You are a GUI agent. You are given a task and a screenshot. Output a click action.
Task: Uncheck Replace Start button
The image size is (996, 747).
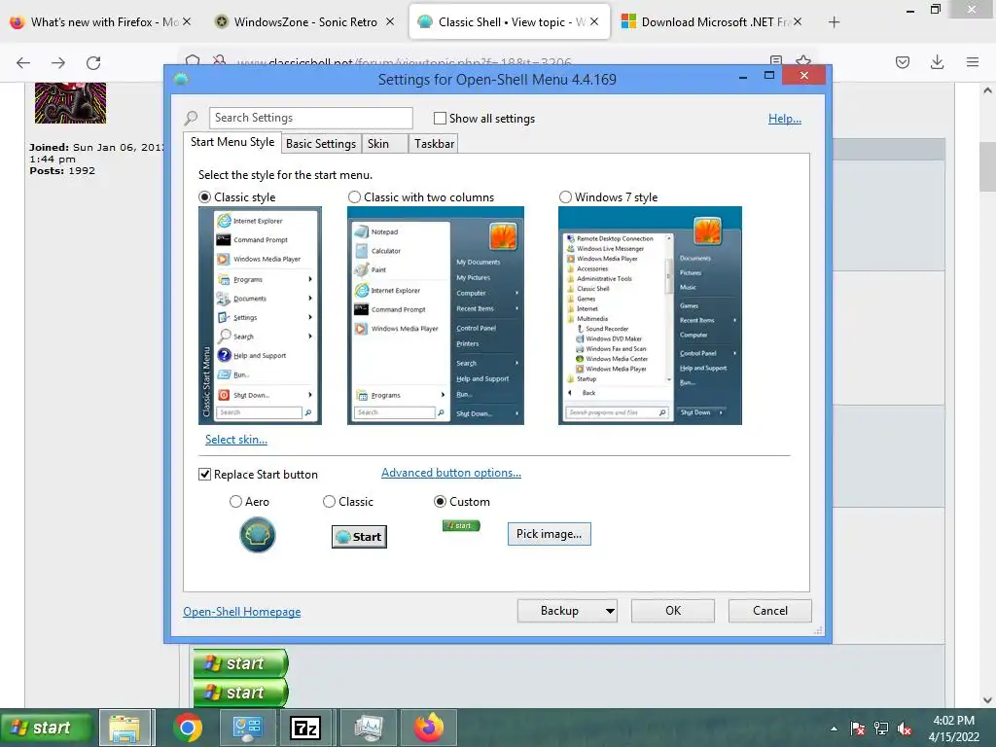pyautogui.click(x=204, y=474)
